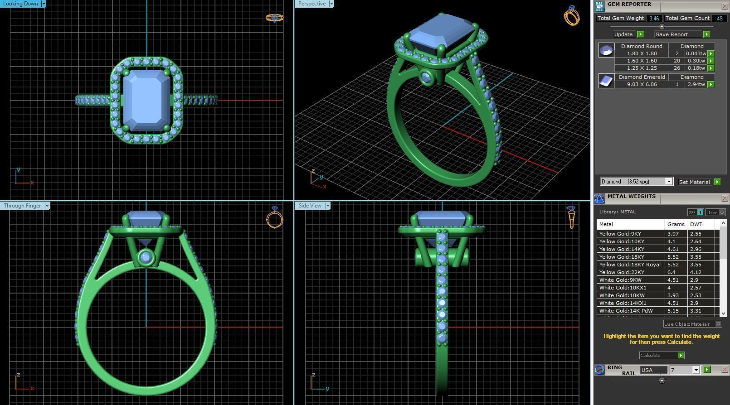The height and width of the screenshot is (405, 730).
Task: Toggle Use Object Materials option
Action: point(692,324)
